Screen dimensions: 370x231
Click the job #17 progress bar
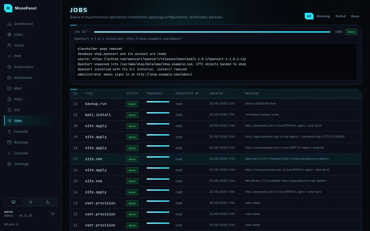point(212,32)
